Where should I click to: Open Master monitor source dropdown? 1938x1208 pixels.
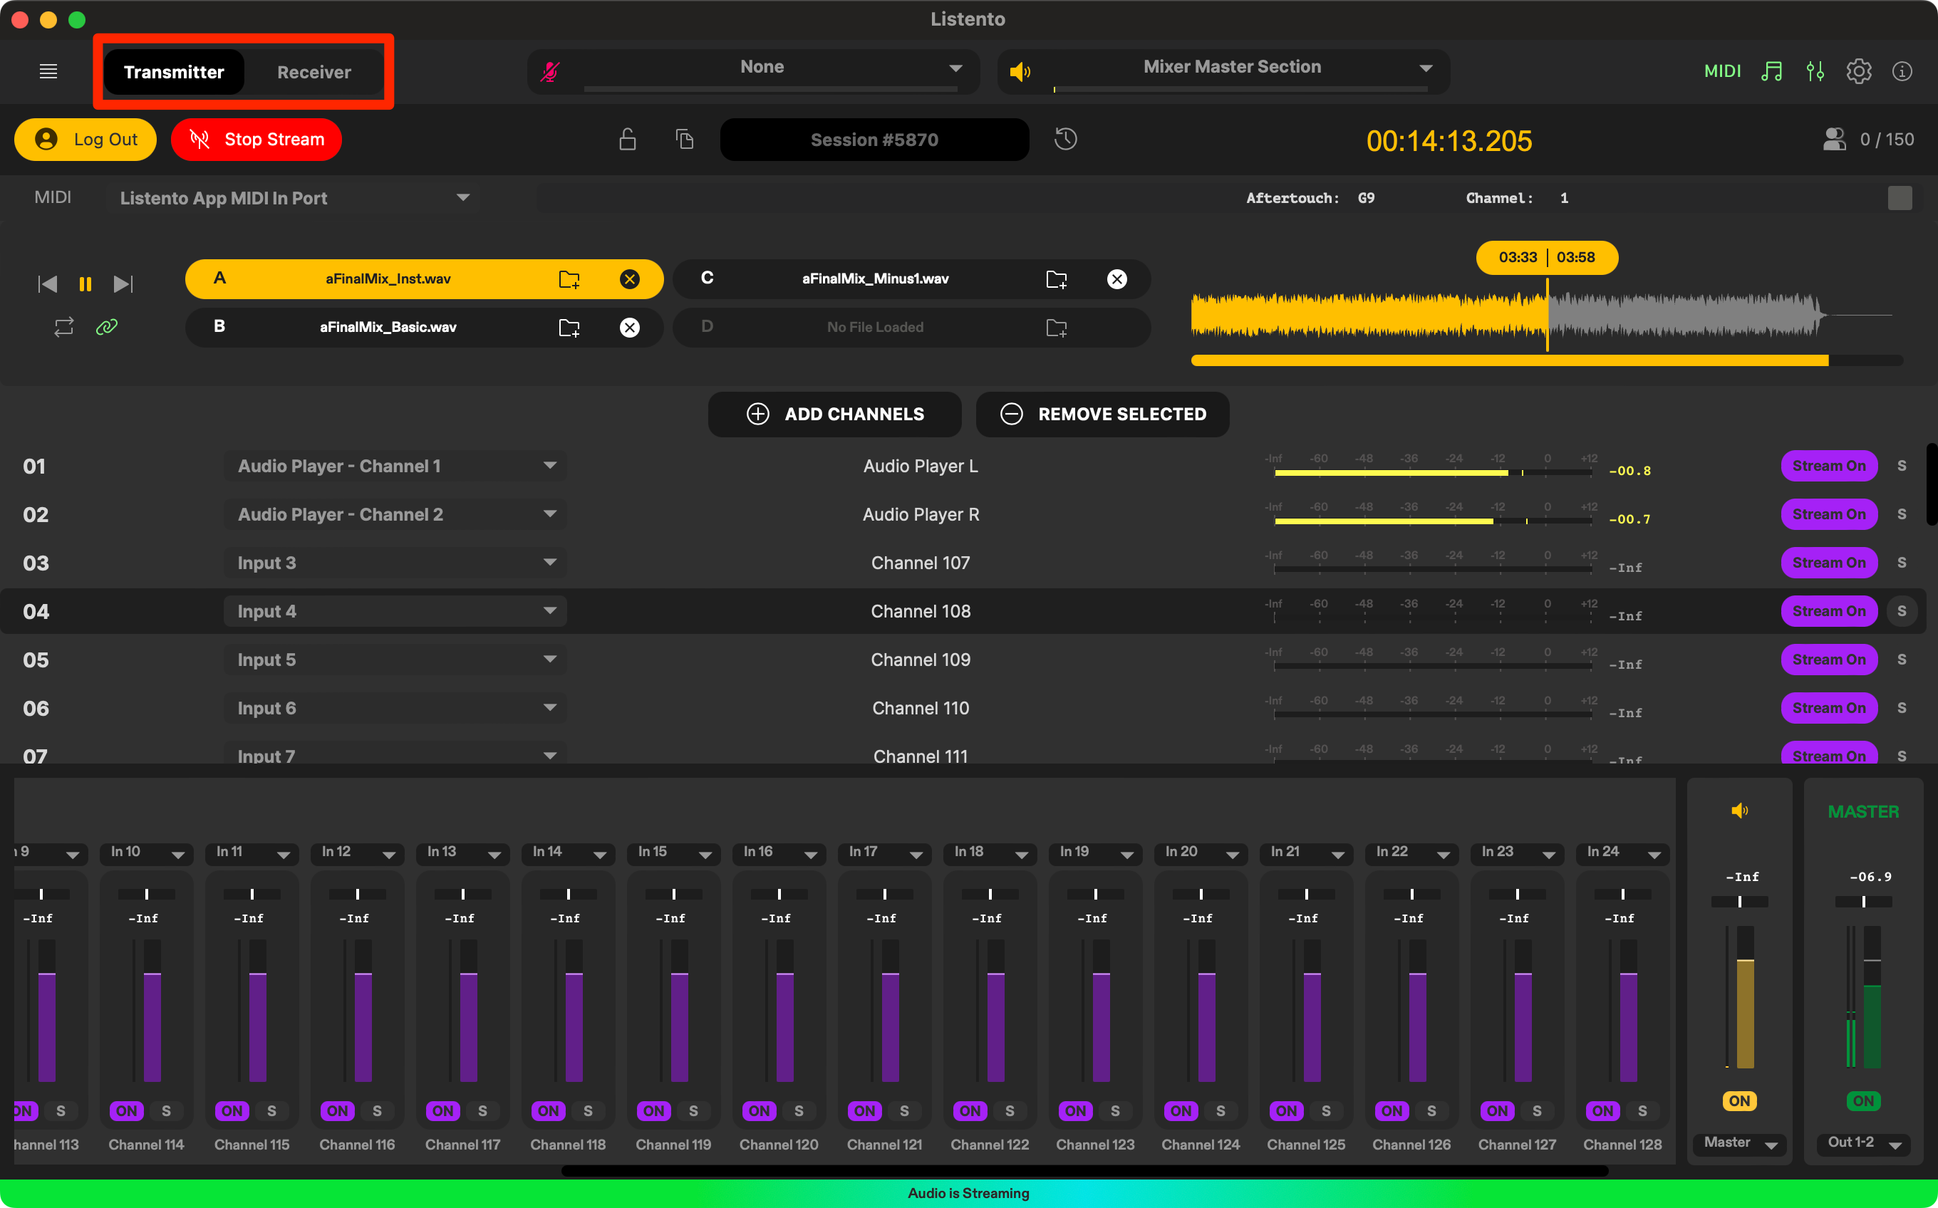1740,1143
